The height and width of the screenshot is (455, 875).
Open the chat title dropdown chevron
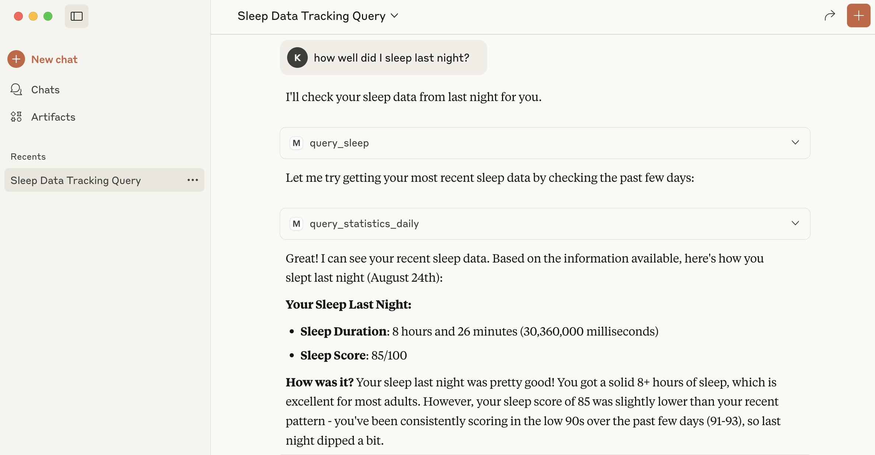pos(394,16)
